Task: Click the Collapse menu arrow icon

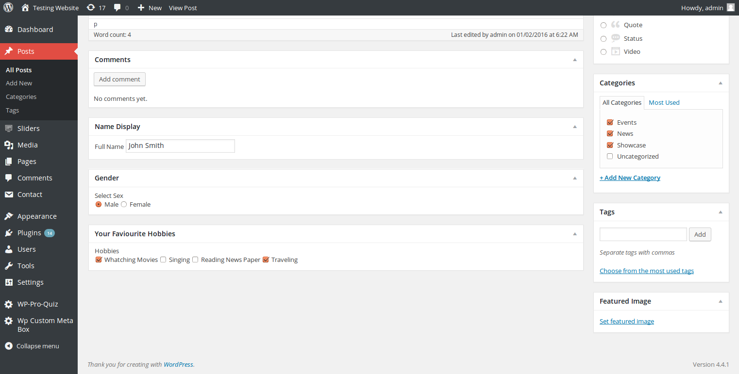Action: [x=8, y=346]
